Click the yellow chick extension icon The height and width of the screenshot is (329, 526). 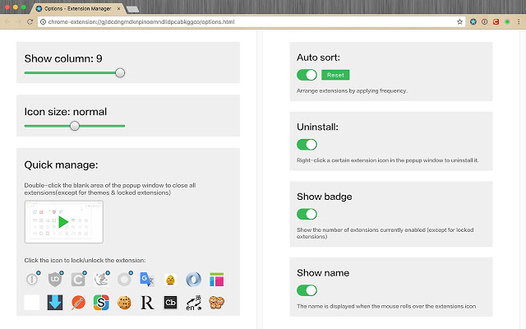tap(170, 280)
